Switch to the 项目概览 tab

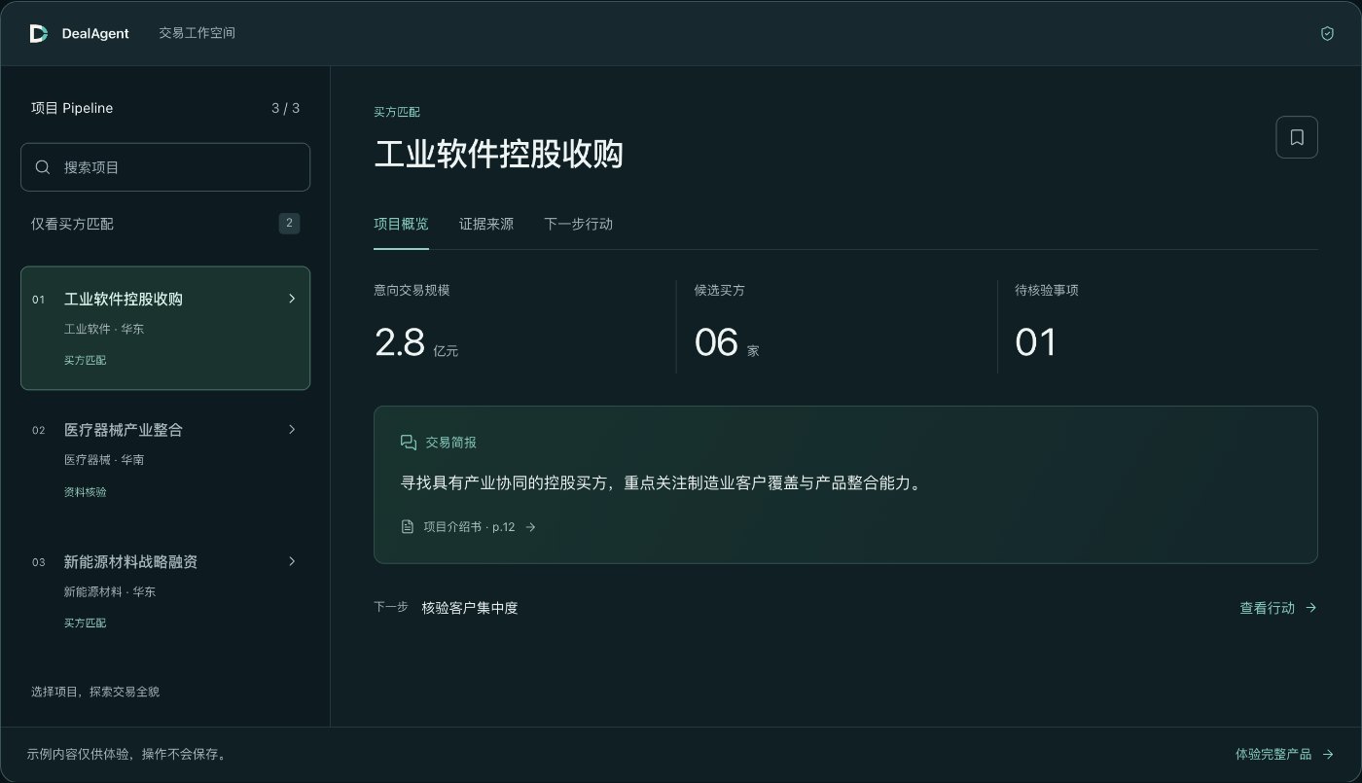(x=401, y=224)
